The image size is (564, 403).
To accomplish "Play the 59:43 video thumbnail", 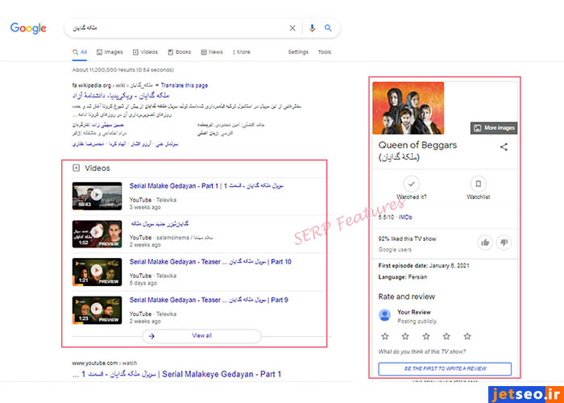I will coord(97,196).
